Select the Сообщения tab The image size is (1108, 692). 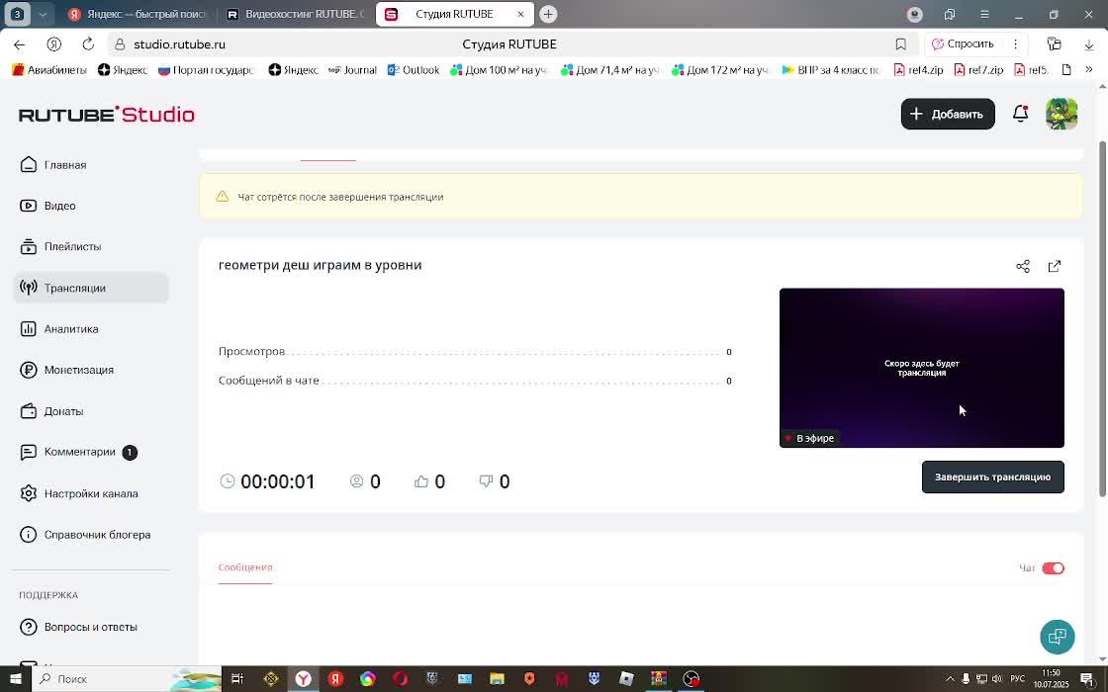pyautogui.click(x=245, y=567)
